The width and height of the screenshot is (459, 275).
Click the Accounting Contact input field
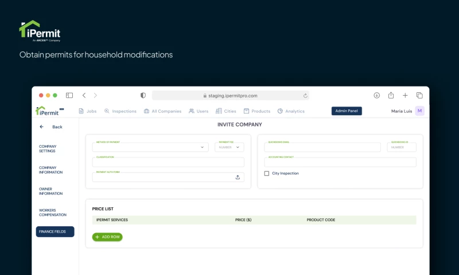tap(340, 162)
